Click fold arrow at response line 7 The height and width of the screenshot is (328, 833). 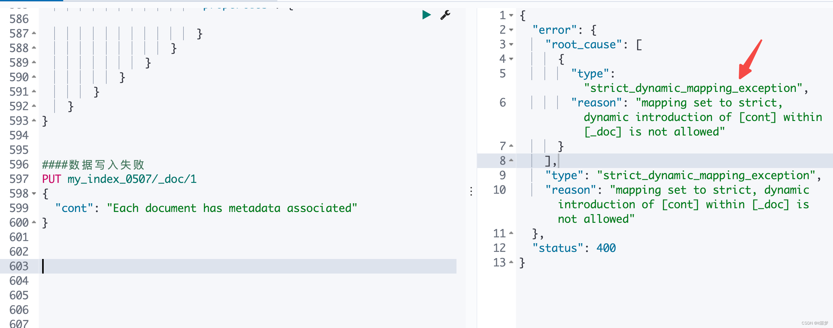(x=511, y=146)
